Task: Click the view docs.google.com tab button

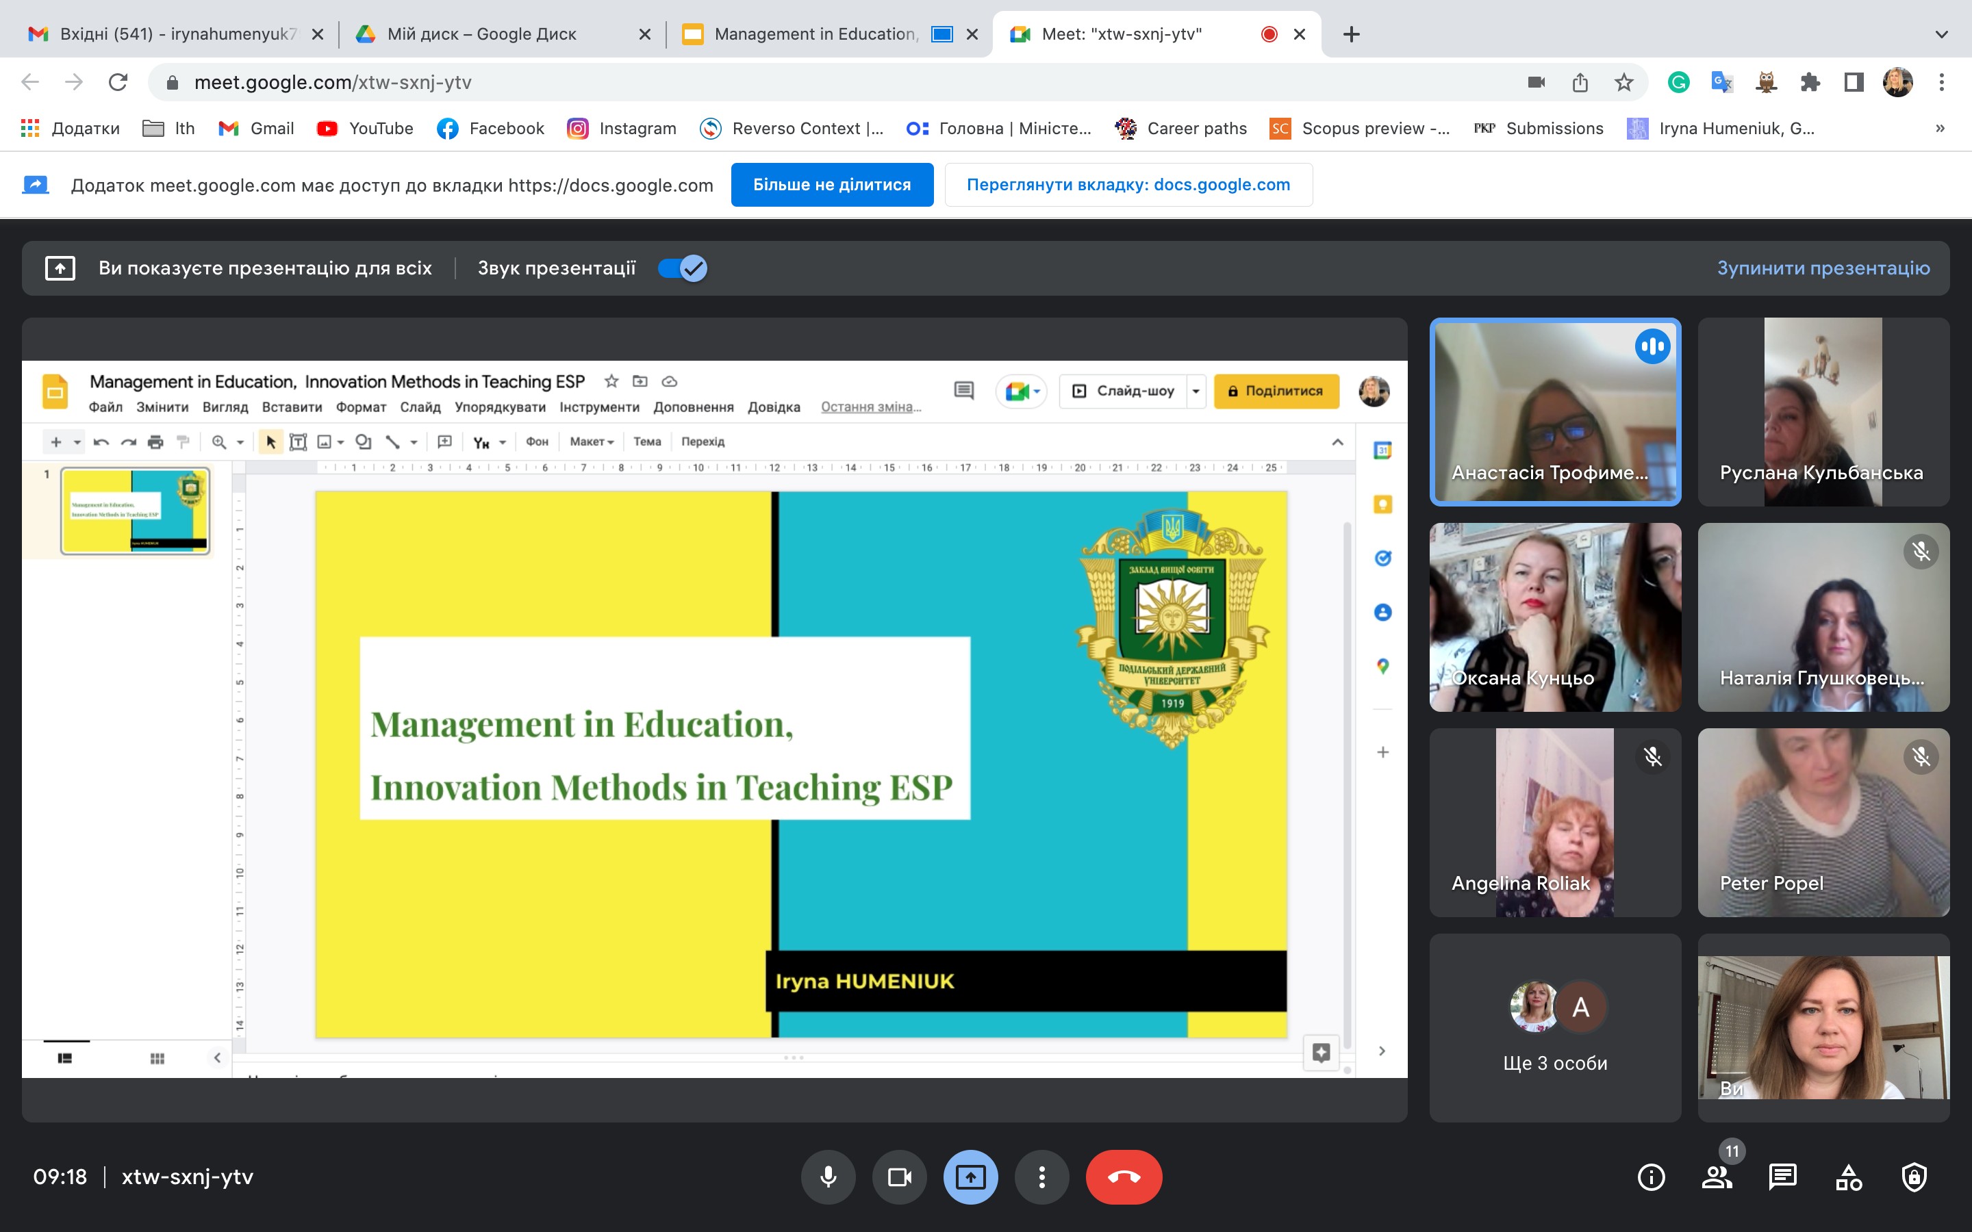Action: click(x=1128, y=185)
